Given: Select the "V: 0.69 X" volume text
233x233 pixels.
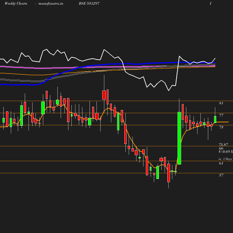Looking at the screenshot, I should click(226, 151).
